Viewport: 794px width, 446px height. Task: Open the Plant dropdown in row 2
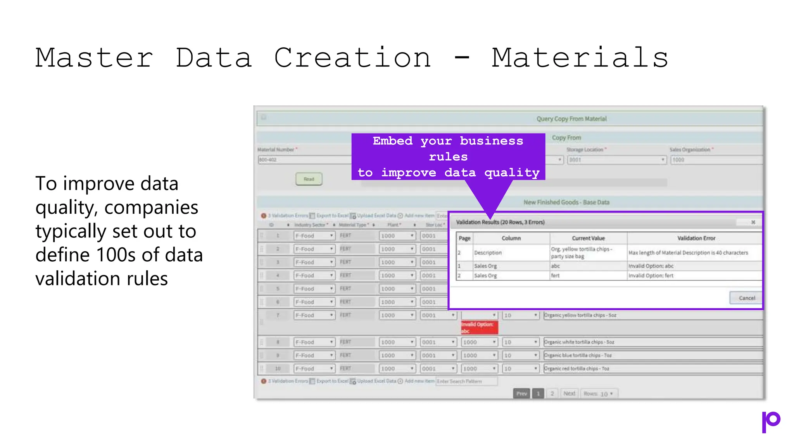397,249
